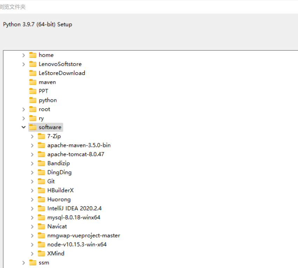Select the Git folder name
The image size is (298, 268).
(51, 181)
